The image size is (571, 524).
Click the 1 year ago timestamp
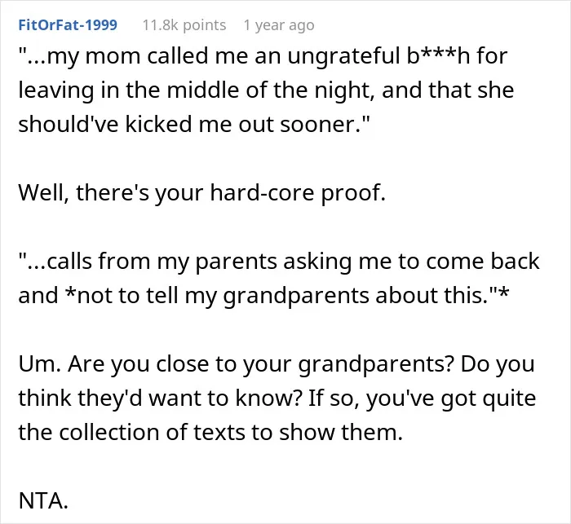[279, 25]
